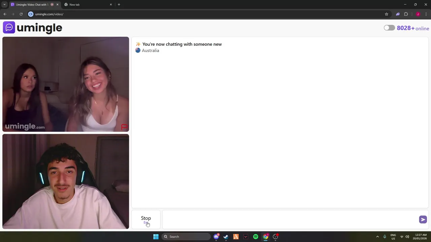Open the clock showing 12:27 AM

421,237
